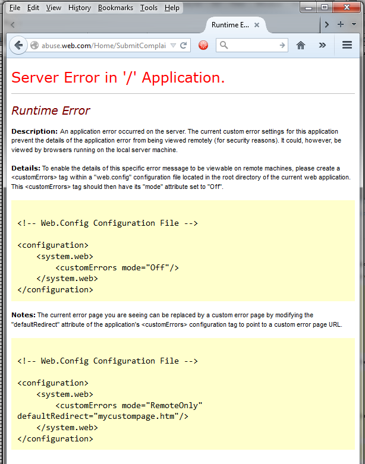Click inside the search box
Viewport: 365px width, 464px height.
coord(253,45)
